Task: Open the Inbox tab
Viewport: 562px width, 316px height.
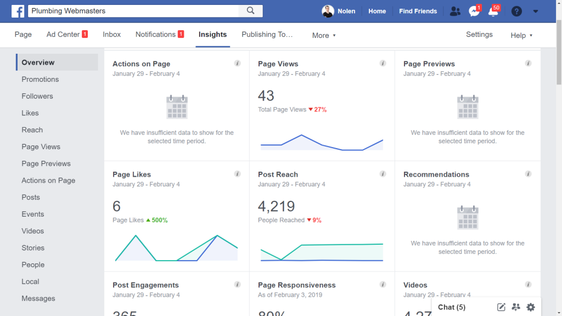Action: pyautogui.click(x=112, y=35)
